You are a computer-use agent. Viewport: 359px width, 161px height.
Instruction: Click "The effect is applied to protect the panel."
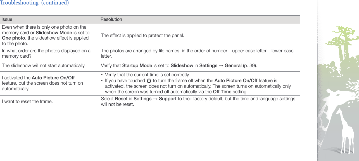pyautogui.click(x=142, y=35)
